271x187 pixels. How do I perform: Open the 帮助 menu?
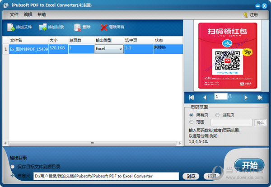pos(42,15)
